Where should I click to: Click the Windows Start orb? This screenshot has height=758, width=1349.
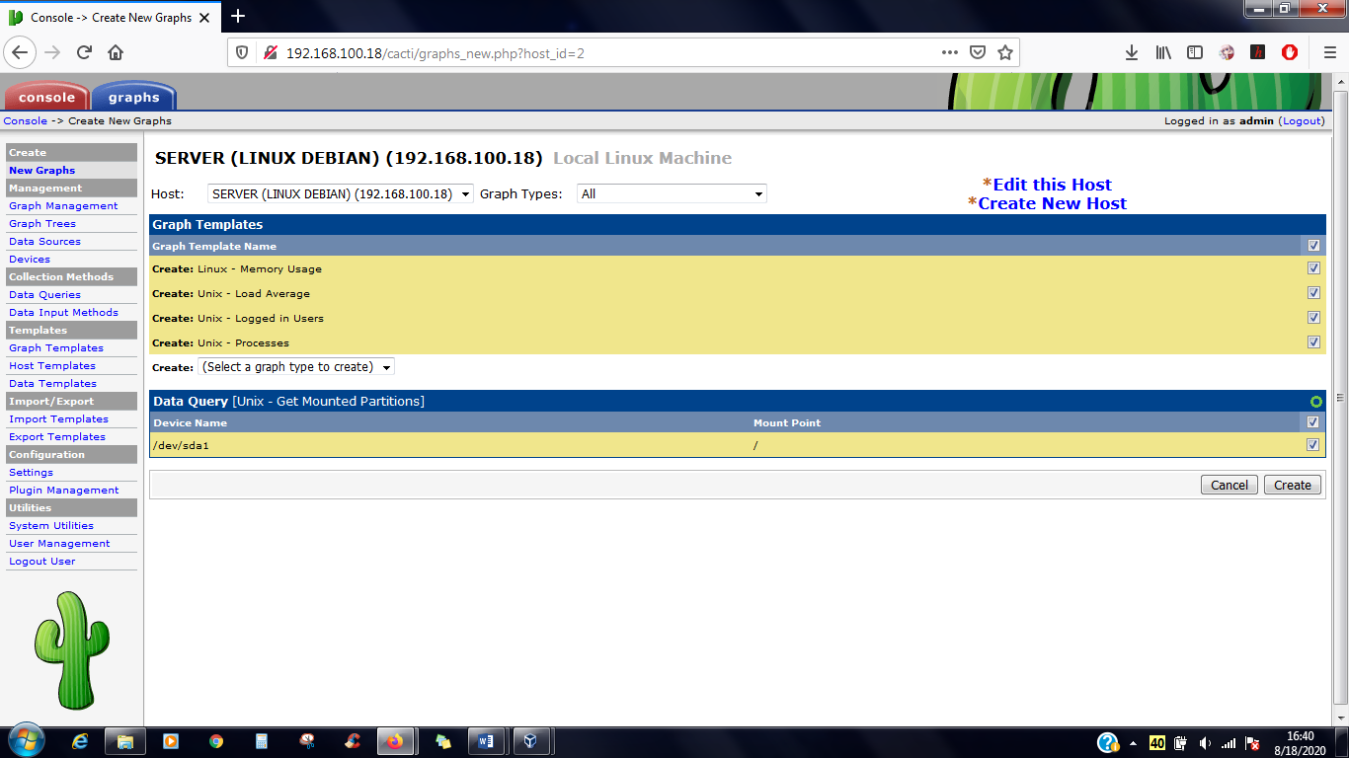(26, 741)
